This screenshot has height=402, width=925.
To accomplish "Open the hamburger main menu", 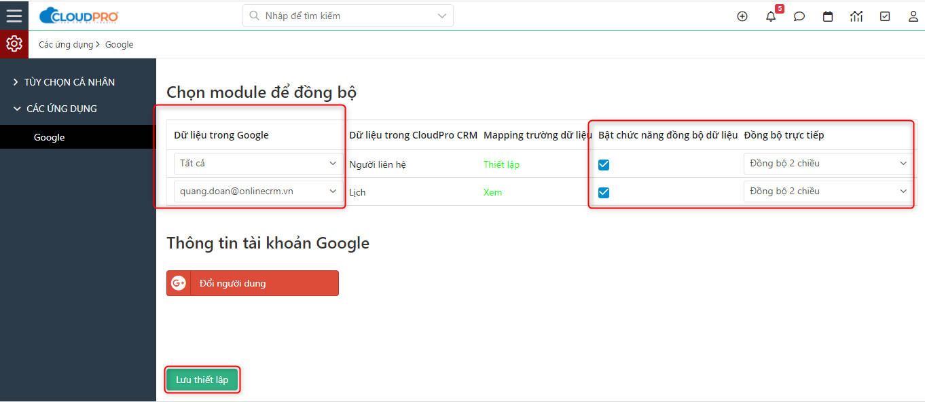I will pyautogui.click(x=14, y=15).
